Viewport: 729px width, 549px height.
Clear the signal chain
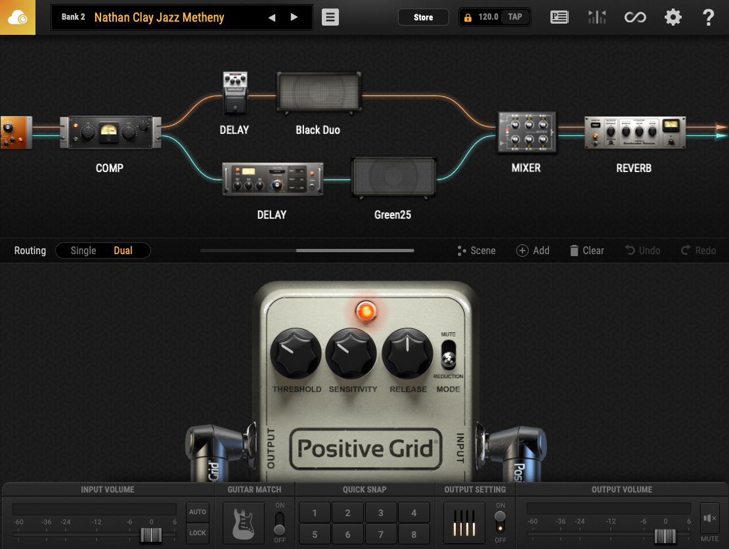click(x=586, y=251)
